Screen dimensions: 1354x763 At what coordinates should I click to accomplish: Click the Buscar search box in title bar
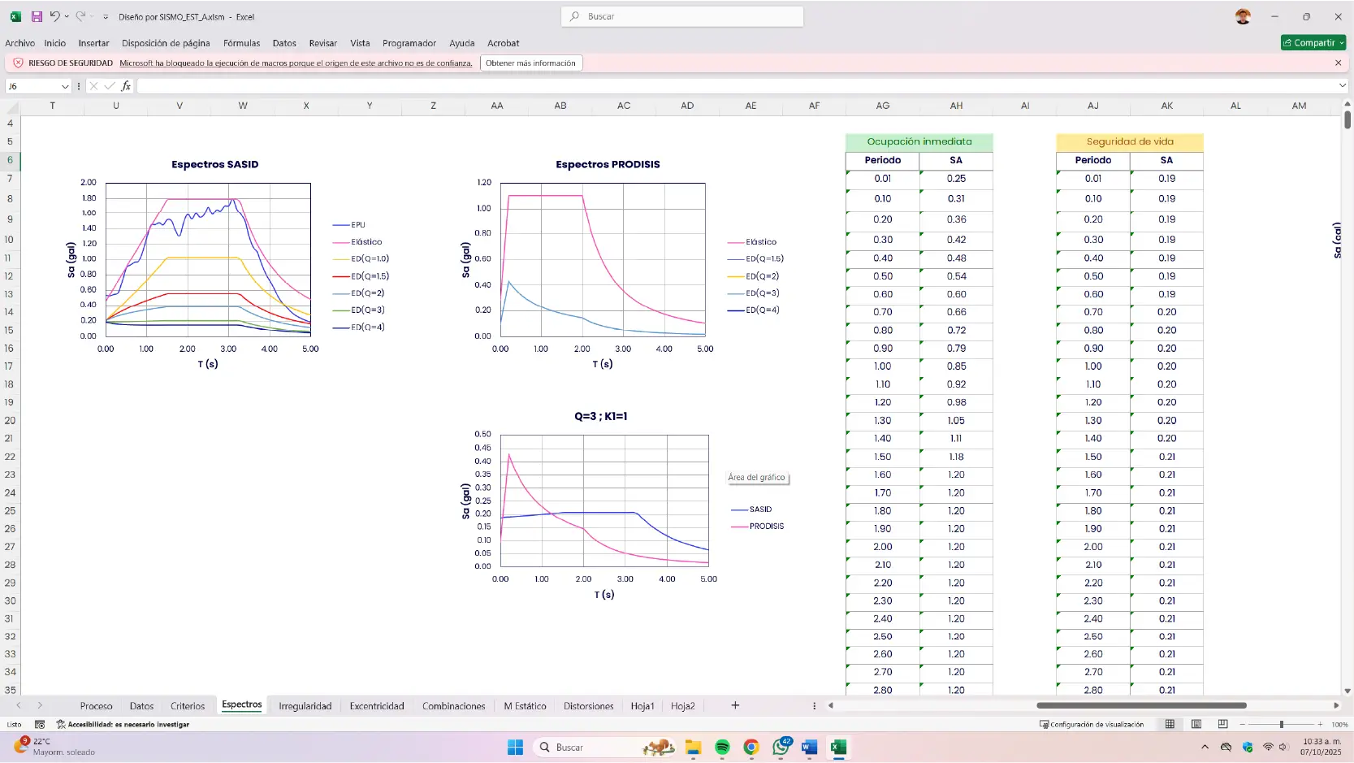pyautogui.click(x=682, y=16)
